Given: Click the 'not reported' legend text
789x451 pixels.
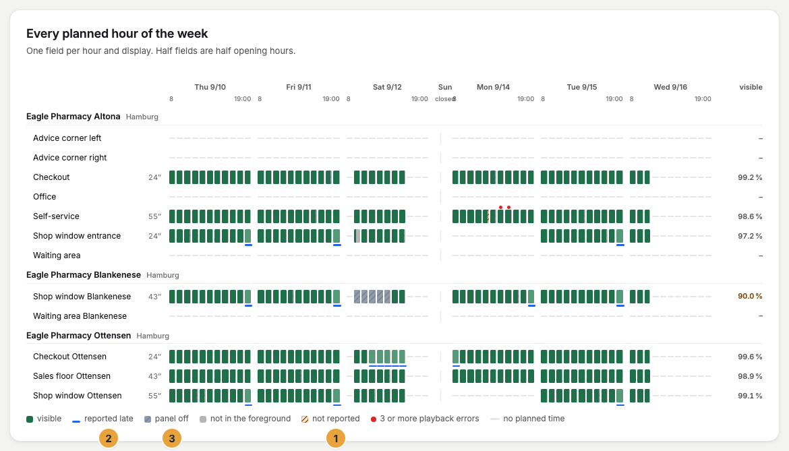Looking at the screenshot, I should (x=336, y=419).
